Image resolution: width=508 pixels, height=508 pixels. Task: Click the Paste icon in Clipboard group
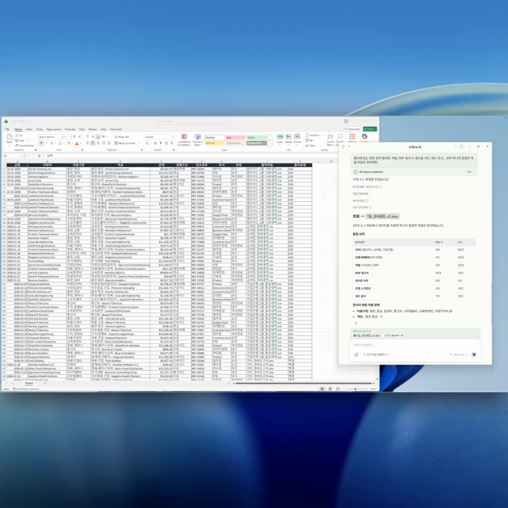click(x=9, y=137)
